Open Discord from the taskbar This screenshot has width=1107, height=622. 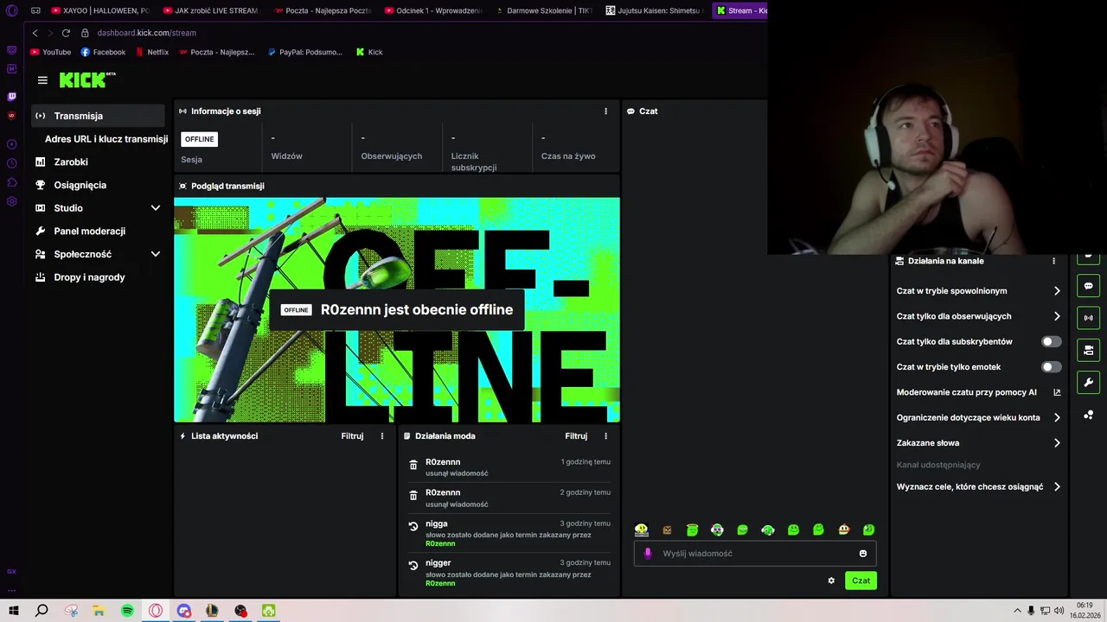coord(184,610)
